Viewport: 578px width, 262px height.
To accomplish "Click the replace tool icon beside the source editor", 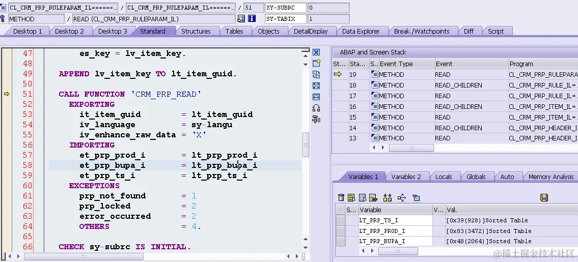I will (x=316, y=75).
